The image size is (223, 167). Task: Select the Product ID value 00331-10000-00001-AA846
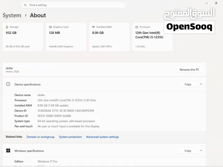point(54,116)
